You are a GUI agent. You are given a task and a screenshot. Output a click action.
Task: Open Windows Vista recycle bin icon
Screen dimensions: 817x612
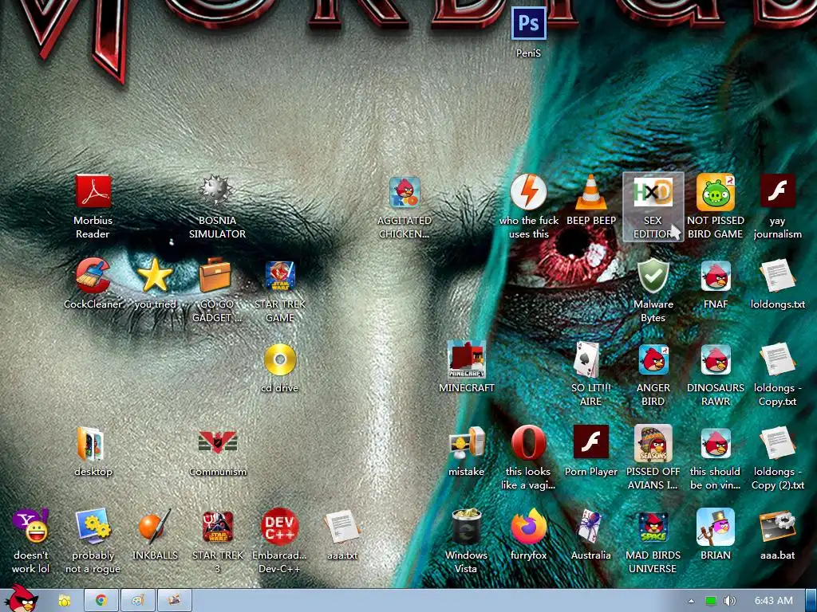(466, 526)
